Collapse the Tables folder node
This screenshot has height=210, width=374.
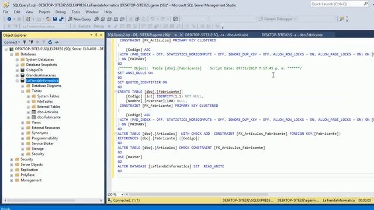coord(22,91)
